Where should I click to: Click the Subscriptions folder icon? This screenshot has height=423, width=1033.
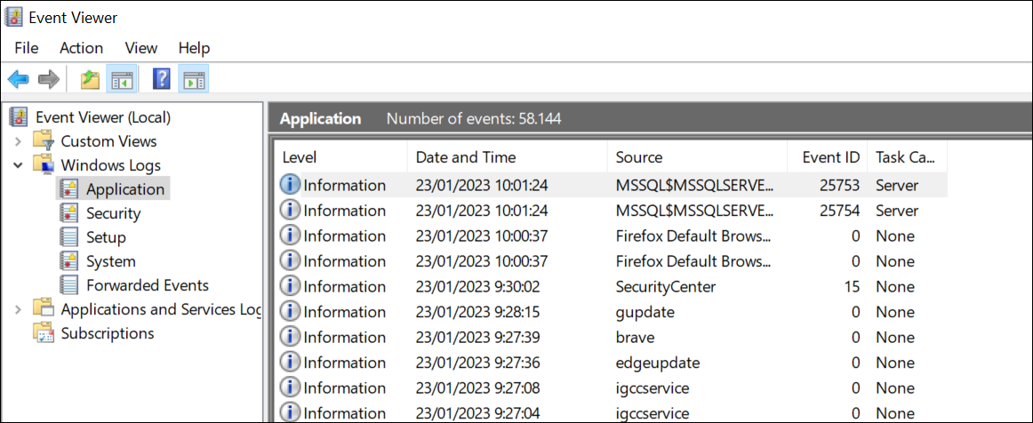pyautogui.click(x=44, y=333)
